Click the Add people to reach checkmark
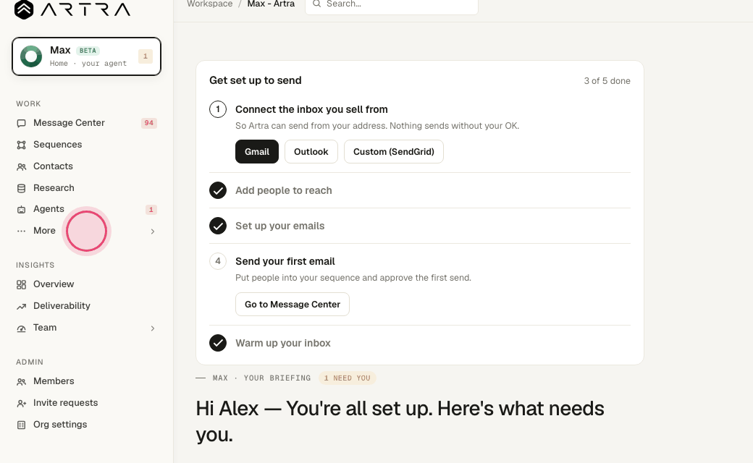Image resolution: width=753 pixels, height=463 pixels. [218, 190]
